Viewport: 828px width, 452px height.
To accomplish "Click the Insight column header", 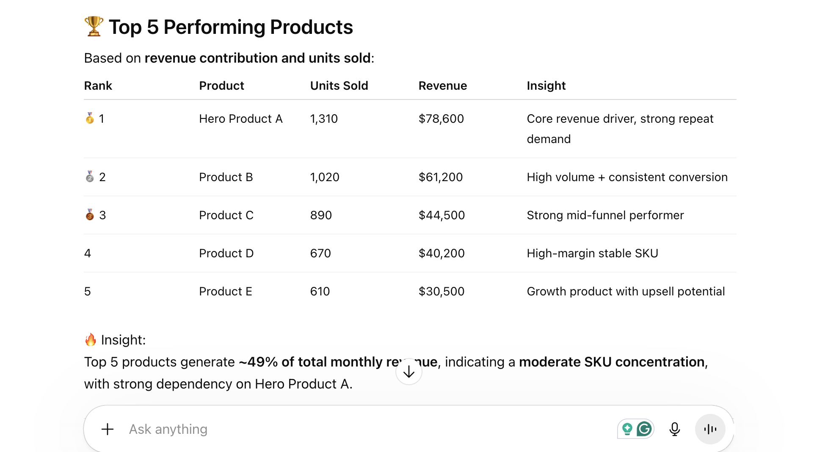I will [x=546, y=85].
